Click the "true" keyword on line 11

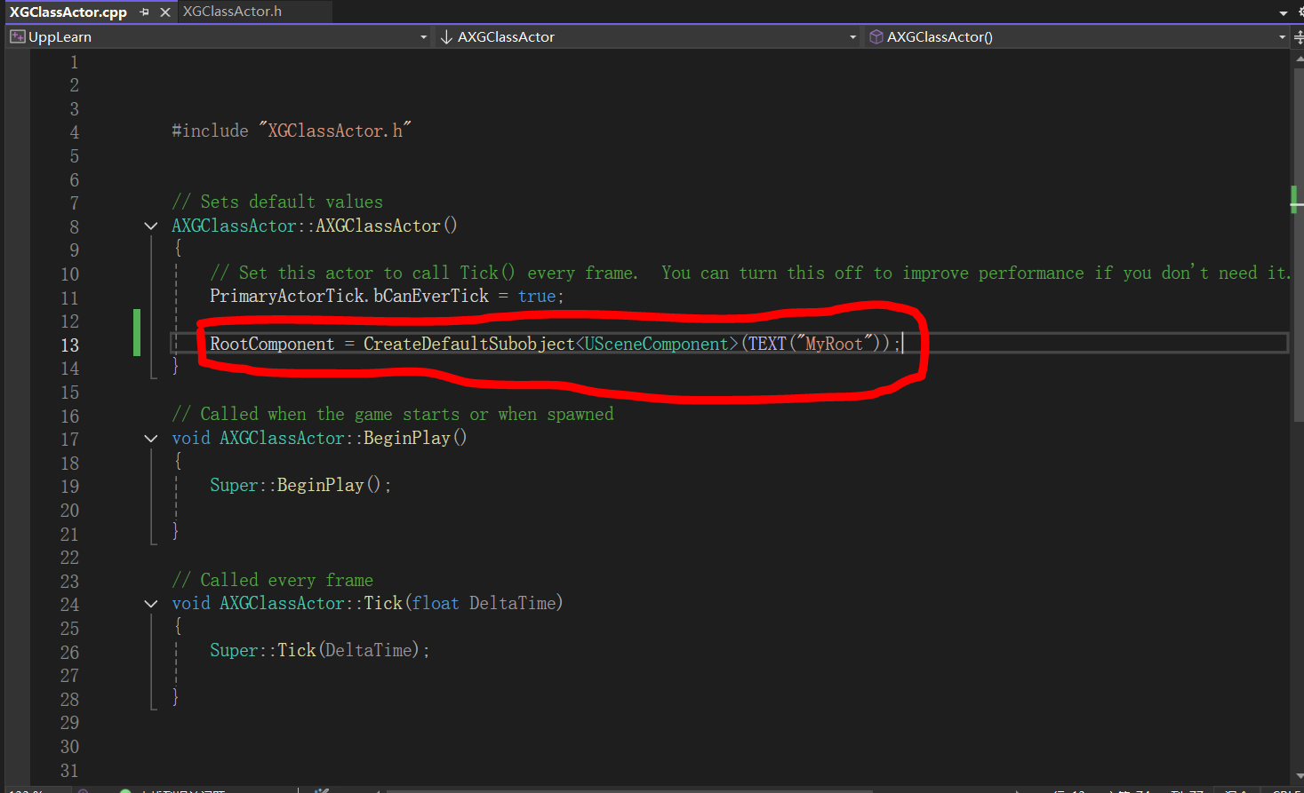pos(537,297)
